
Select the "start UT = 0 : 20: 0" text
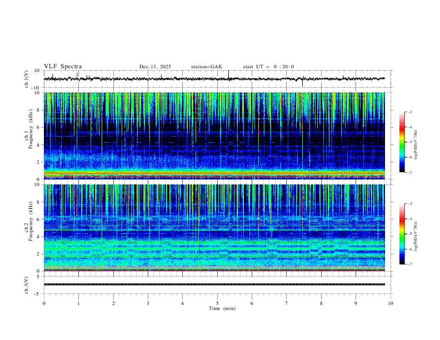[x=268, y=67]
